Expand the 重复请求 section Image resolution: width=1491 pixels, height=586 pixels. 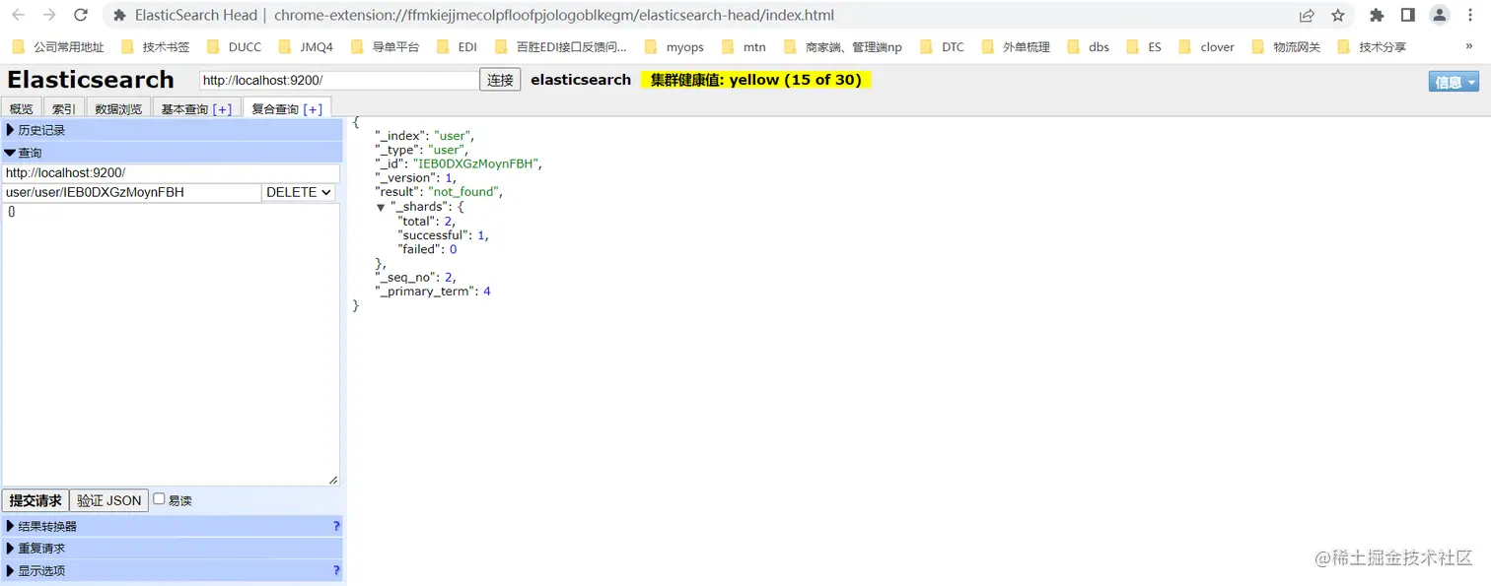pos(172,548)
